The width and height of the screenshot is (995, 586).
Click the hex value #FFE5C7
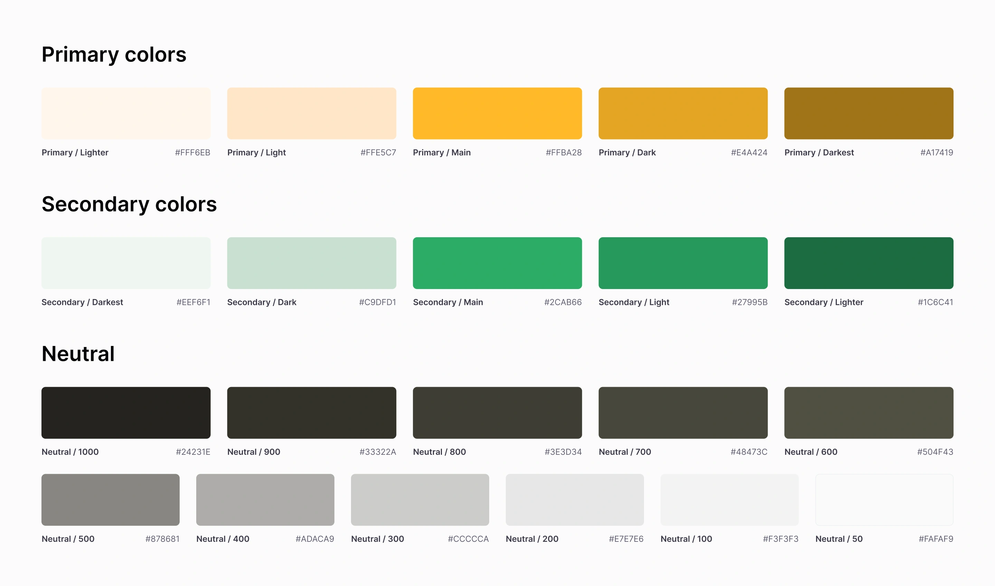click(378, 153)
